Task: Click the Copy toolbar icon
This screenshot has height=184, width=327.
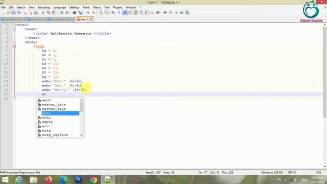Action: (49, 12)
